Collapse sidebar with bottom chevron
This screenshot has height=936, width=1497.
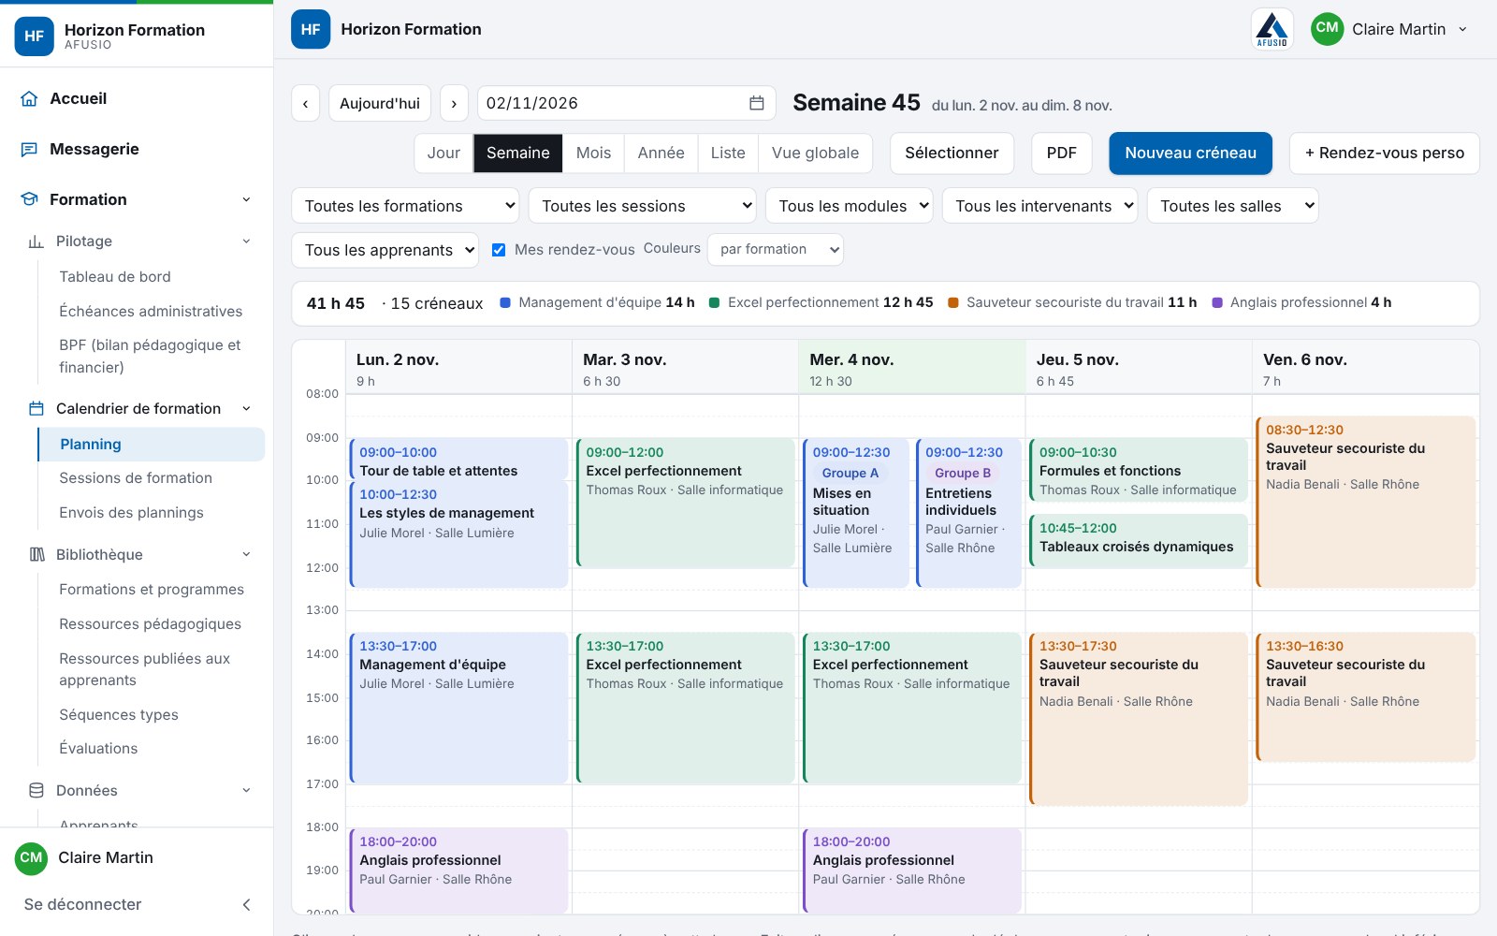coord(247,904)
